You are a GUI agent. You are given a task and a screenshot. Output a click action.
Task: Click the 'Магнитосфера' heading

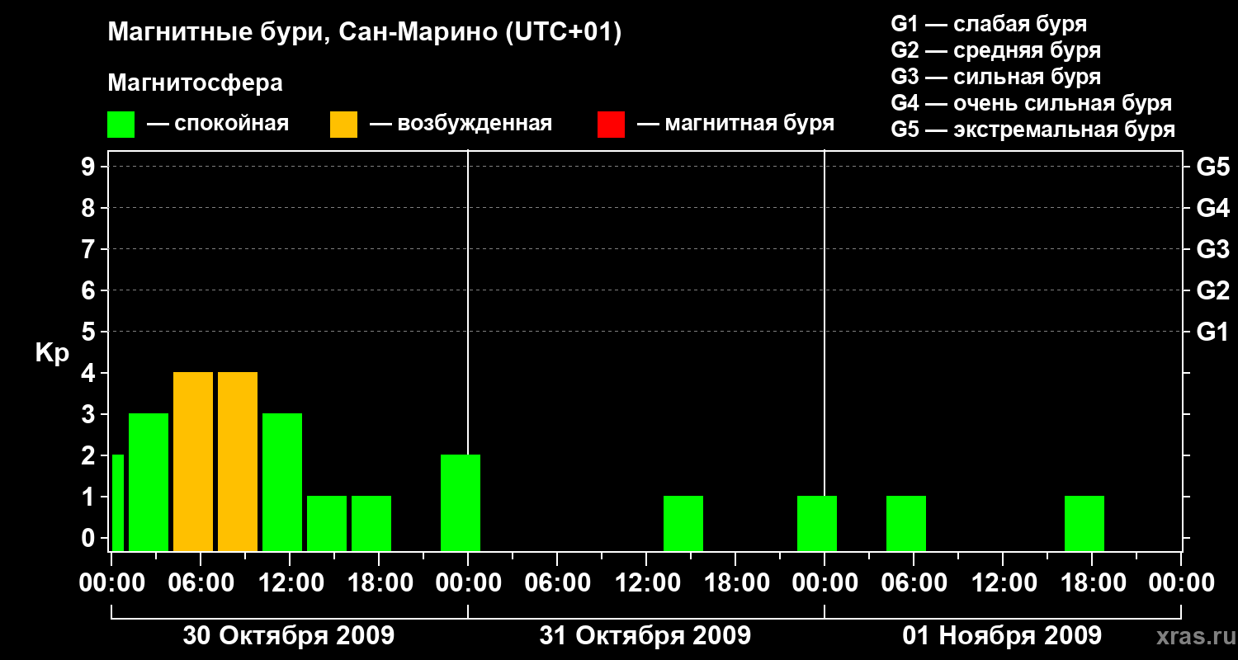[x=195, y=83]
